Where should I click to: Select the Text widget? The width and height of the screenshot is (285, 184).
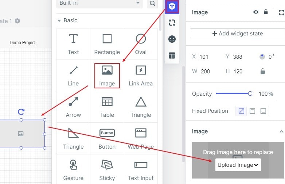(x=73, y=44)
